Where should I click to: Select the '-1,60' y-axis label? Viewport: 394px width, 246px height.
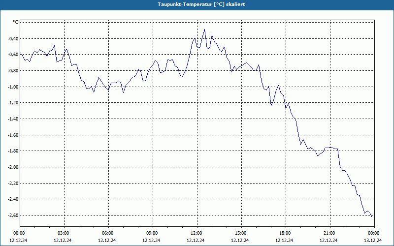[x=14, y=135]
